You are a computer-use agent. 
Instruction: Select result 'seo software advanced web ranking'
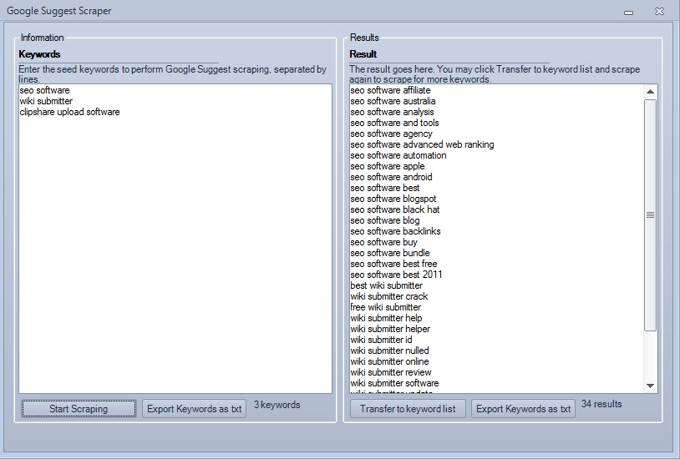[422, 144]
